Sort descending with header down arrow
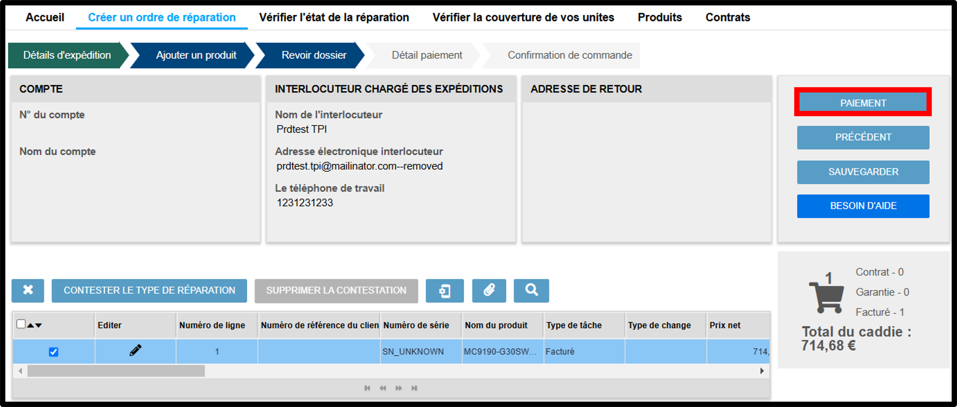The width and height of the screenshot is (957, 407). (x=38, y=325)
